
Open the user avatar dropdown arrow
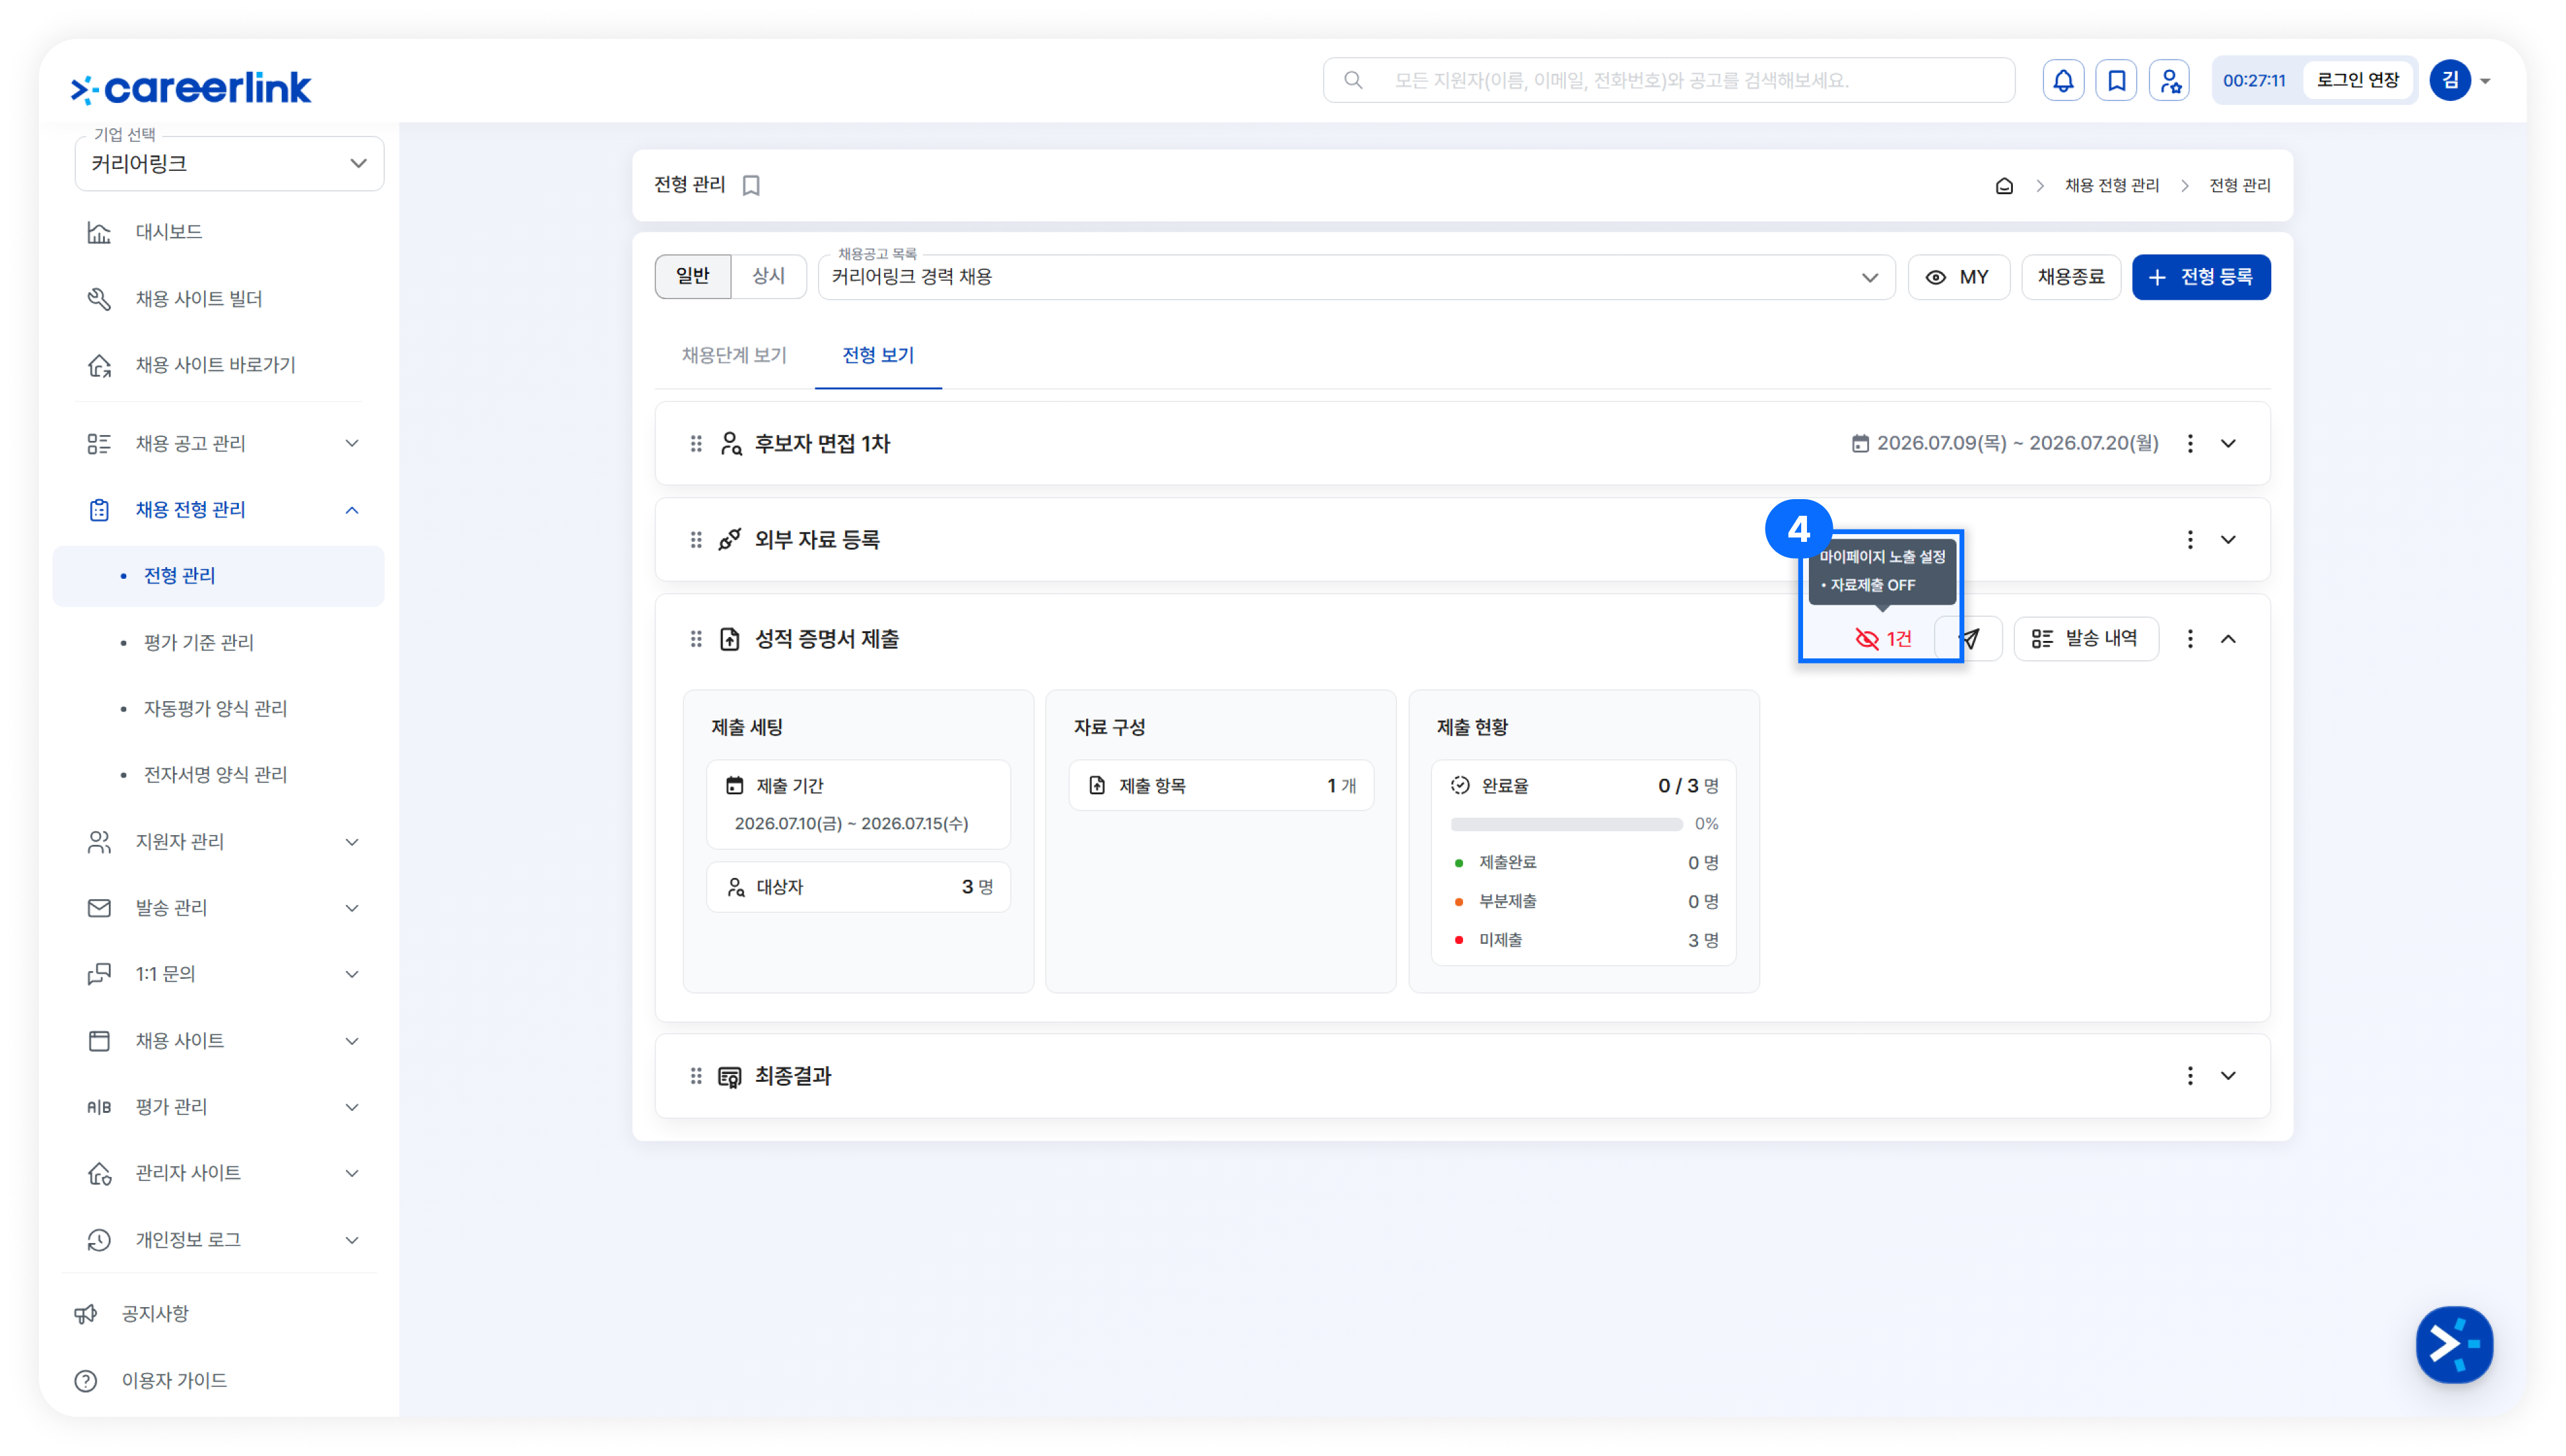pos(2485,81)
